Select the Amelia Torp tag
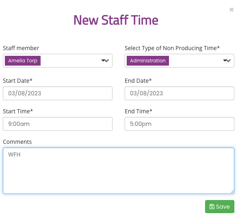 23,61
